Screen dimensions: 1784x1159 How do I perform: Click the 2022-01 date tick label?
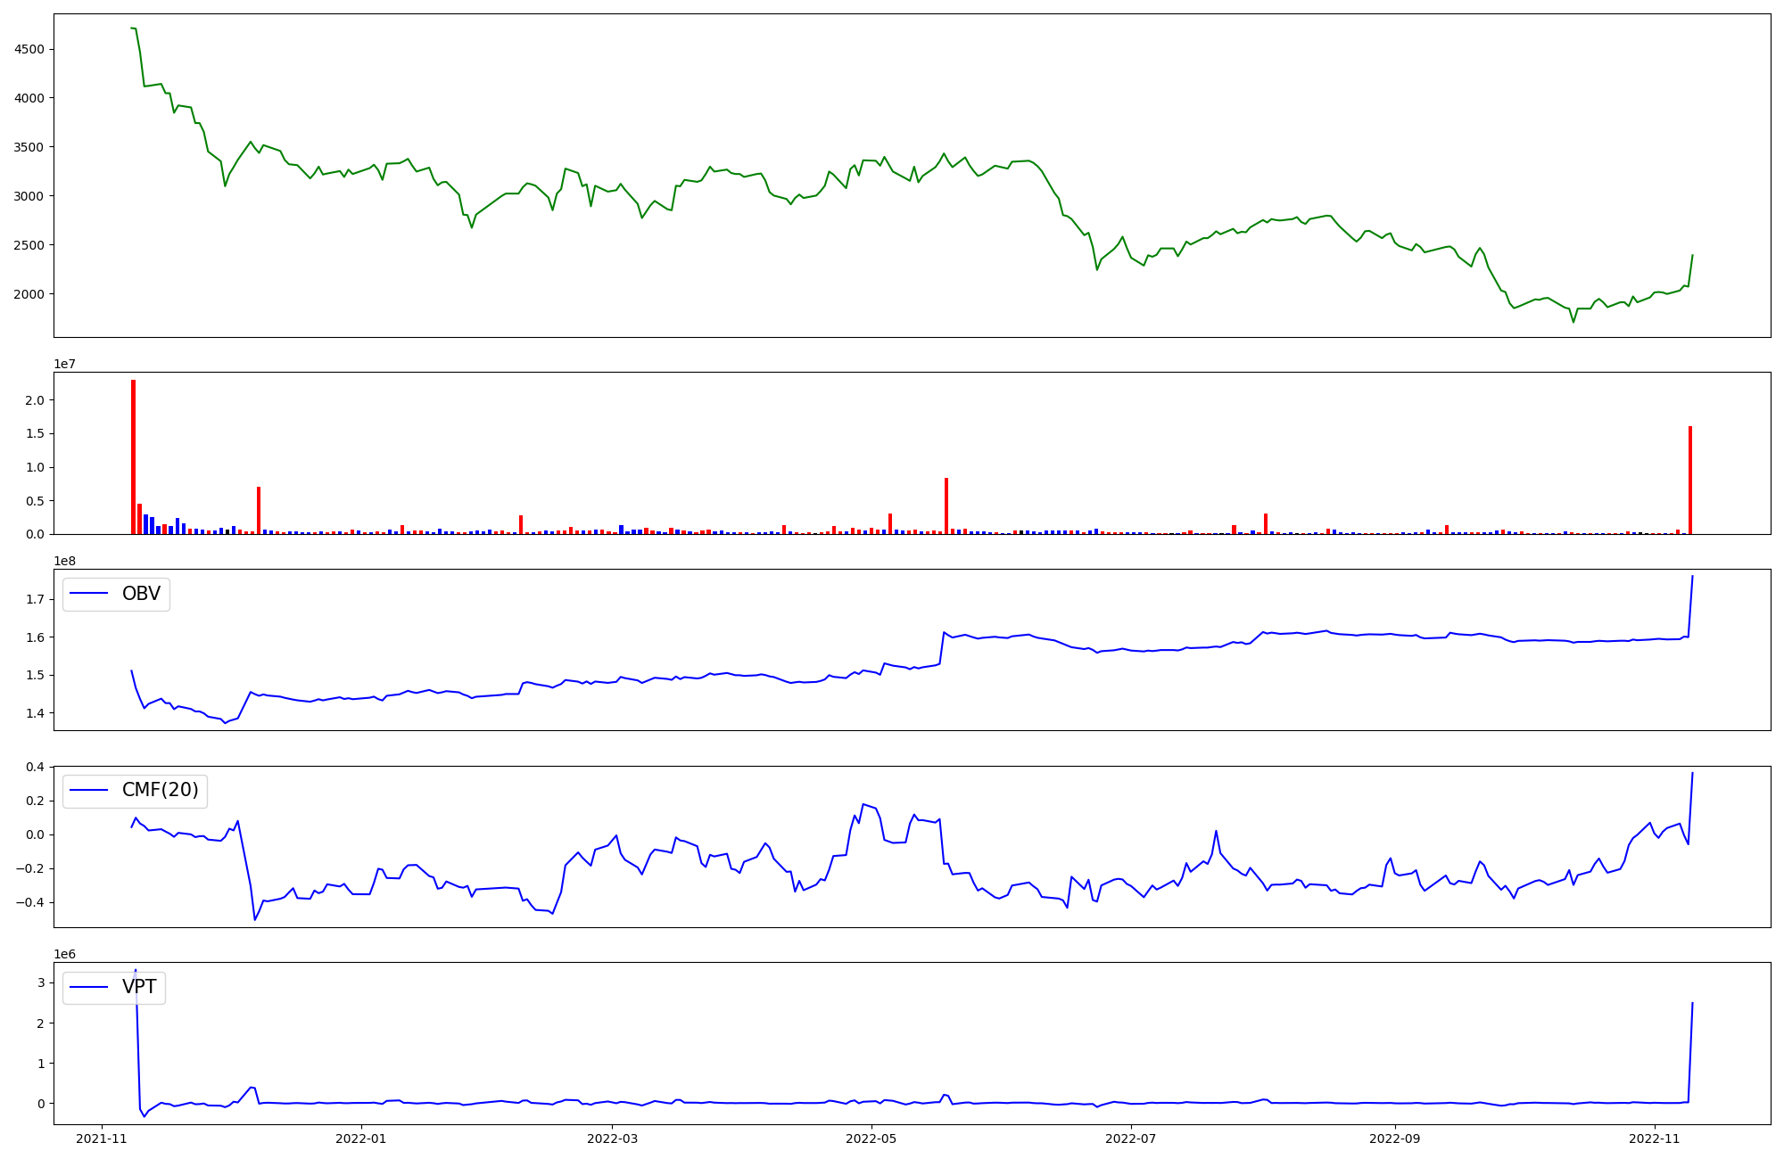(x=360, y=1138)
